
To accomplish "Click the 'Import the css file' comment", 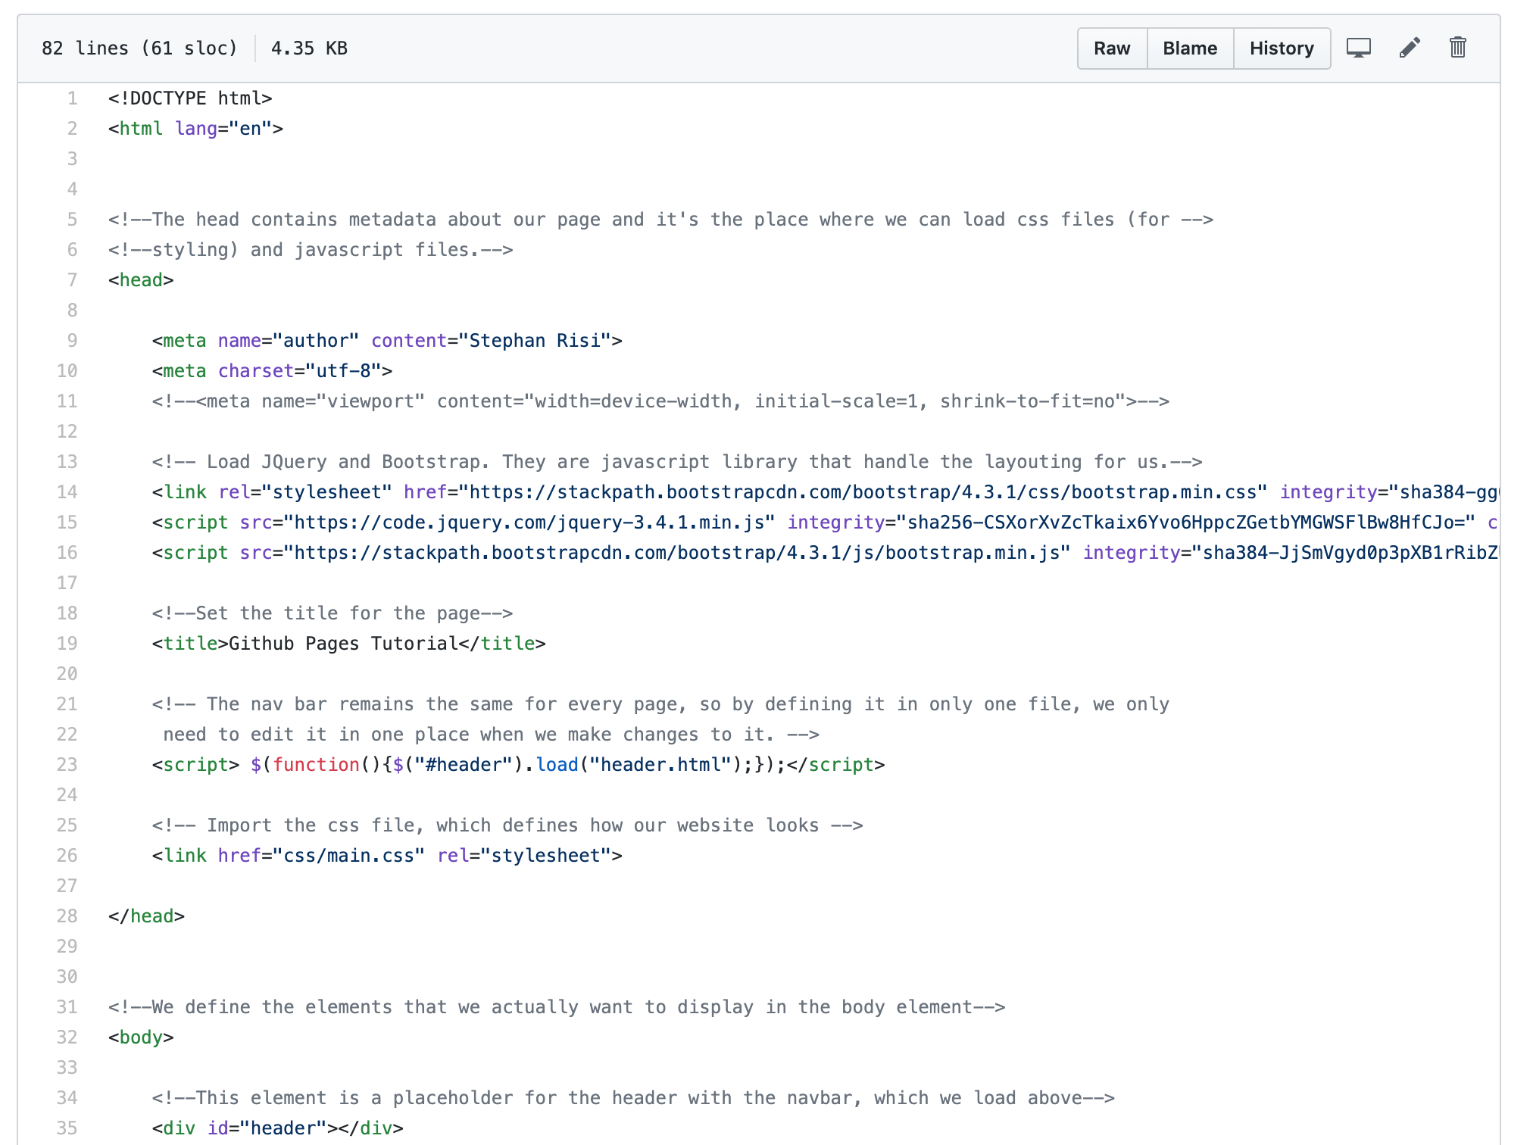I will click(x=507, y=825).
